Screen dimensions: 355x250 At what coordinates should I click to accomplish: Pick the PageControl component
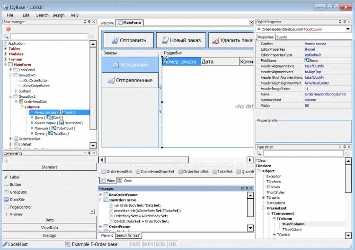(x=18, y=207)
